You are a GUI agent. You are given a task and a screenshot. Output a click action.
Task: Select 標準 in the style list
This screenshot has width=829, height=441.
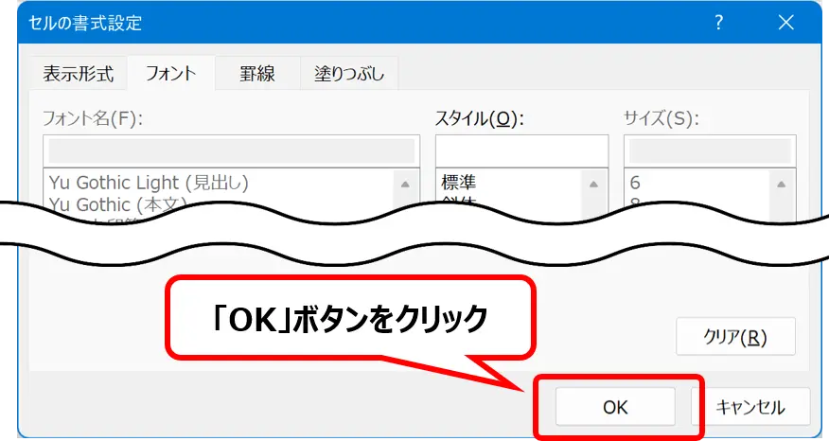[x=459, y=183]
